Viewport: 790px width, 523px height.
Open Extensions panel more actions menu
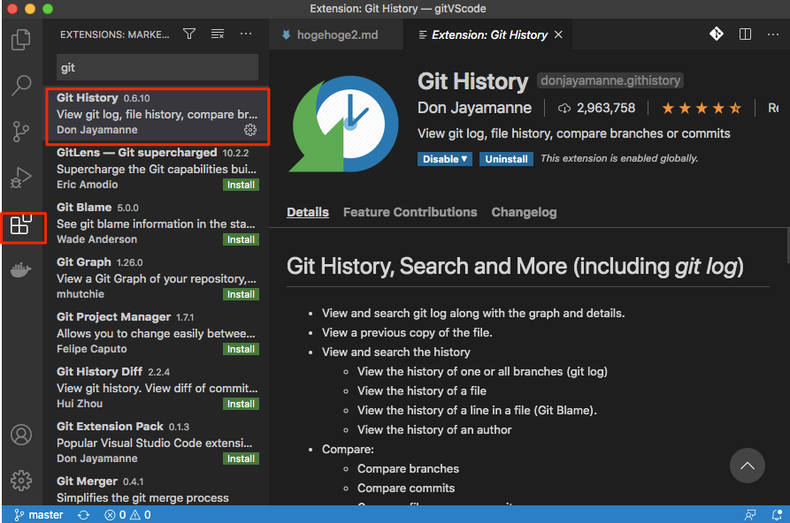[246, 34]
